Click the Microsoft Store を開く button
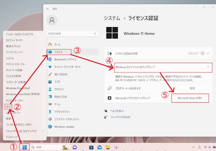 [190, 98]
